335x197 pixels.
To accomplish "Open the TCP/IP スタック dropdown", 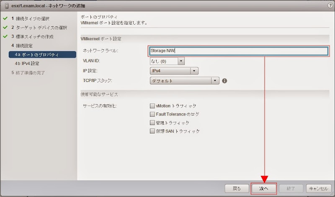I will pyautogui.click(x=185, y=81).
